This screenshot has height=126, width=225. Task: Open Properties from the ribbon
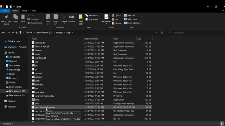click(106, 19)
